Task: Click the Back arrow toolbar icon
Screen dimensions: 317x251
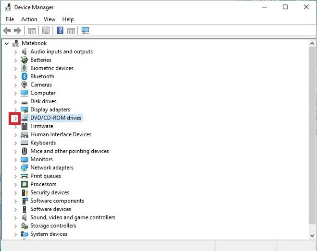Action: [7, 31]
